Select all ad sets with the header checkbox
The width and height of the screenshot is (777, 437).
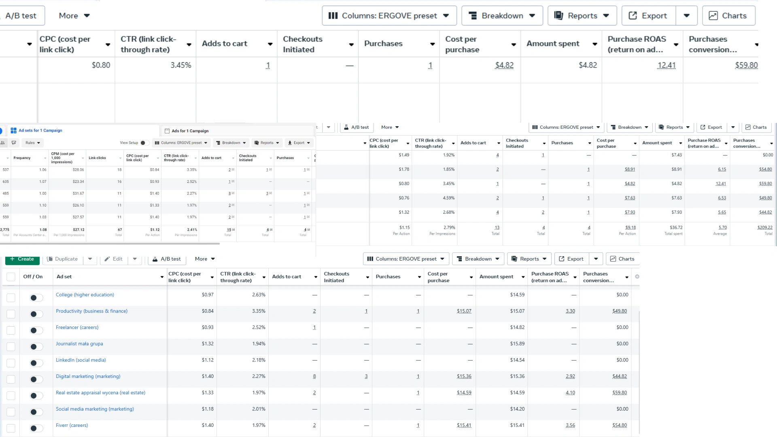tap(11, 277)
